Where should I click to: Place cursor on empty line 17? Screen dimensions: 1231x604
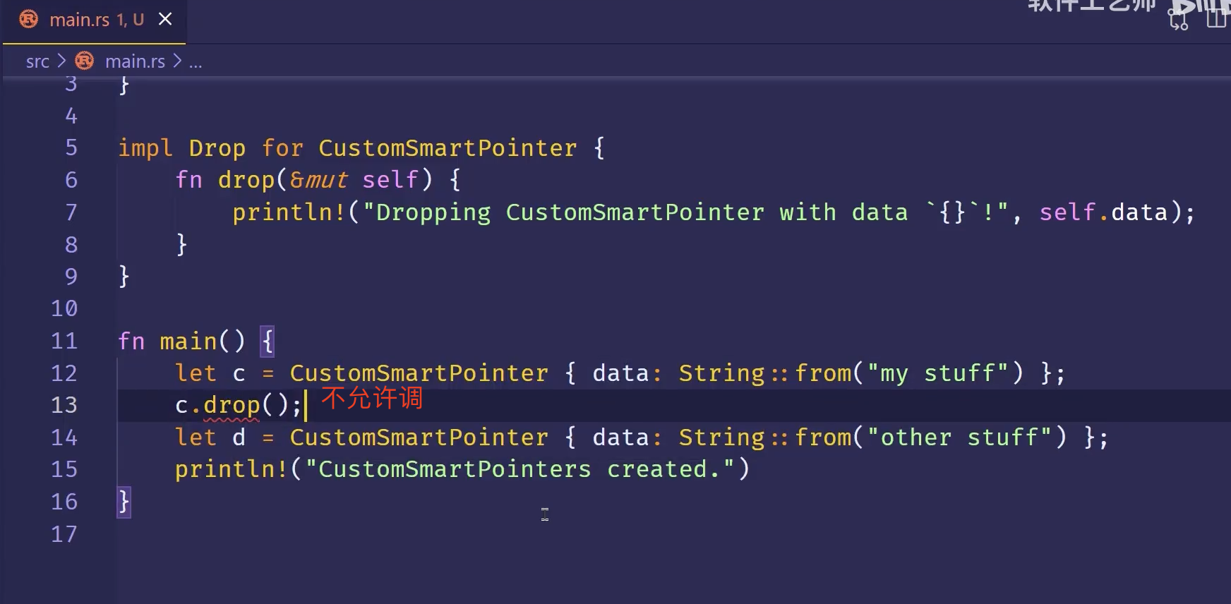pyautogui.click(x=282, y=534)
